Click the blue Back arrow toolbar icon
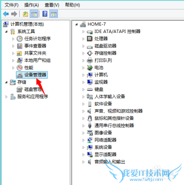The width and height of the screenshot is (184, 185). point(6,14)
